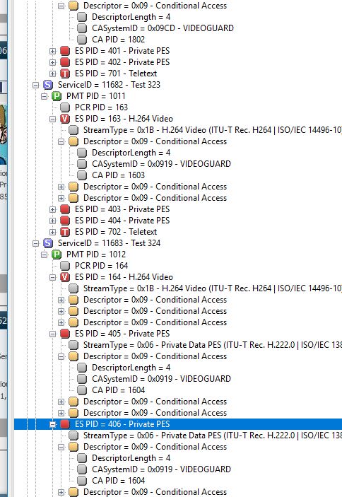This screenshot has width=342, height=497.
Task: Click the red V icon for ES PID 163
Action: click(65, 119)
